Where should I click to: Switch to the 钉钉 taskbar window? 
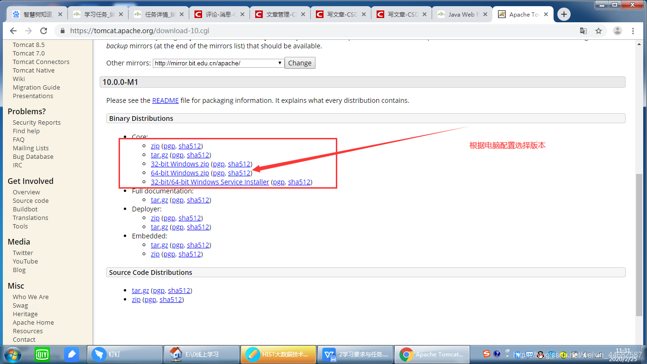click(125, 354)
